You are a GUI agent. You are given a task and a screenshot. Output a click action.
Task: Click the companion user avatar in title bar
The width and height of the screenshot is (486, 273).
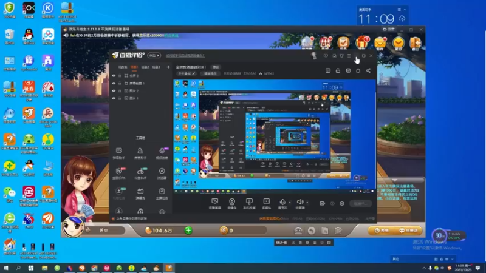click(313, 56)
